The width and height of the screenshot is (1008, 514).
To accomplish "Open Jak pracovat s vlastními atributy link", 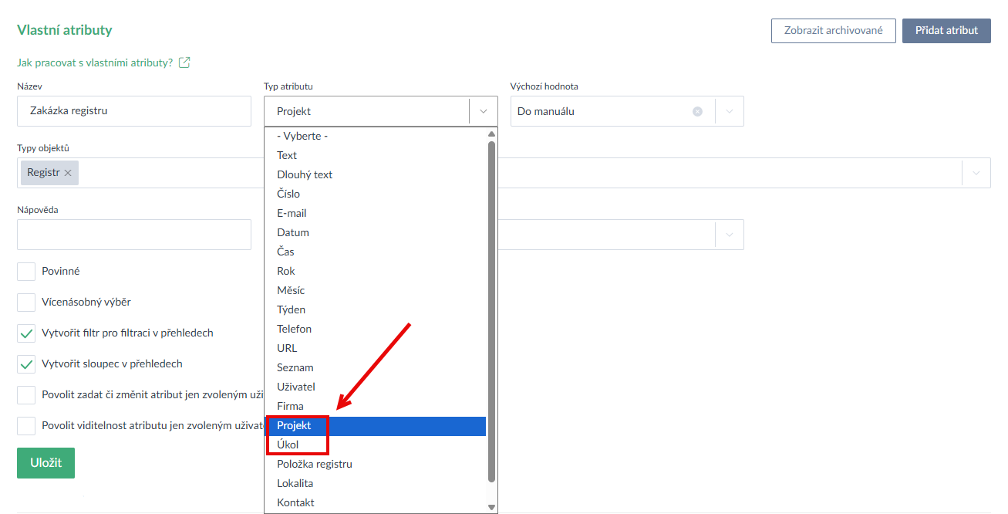I will point(95,63).
